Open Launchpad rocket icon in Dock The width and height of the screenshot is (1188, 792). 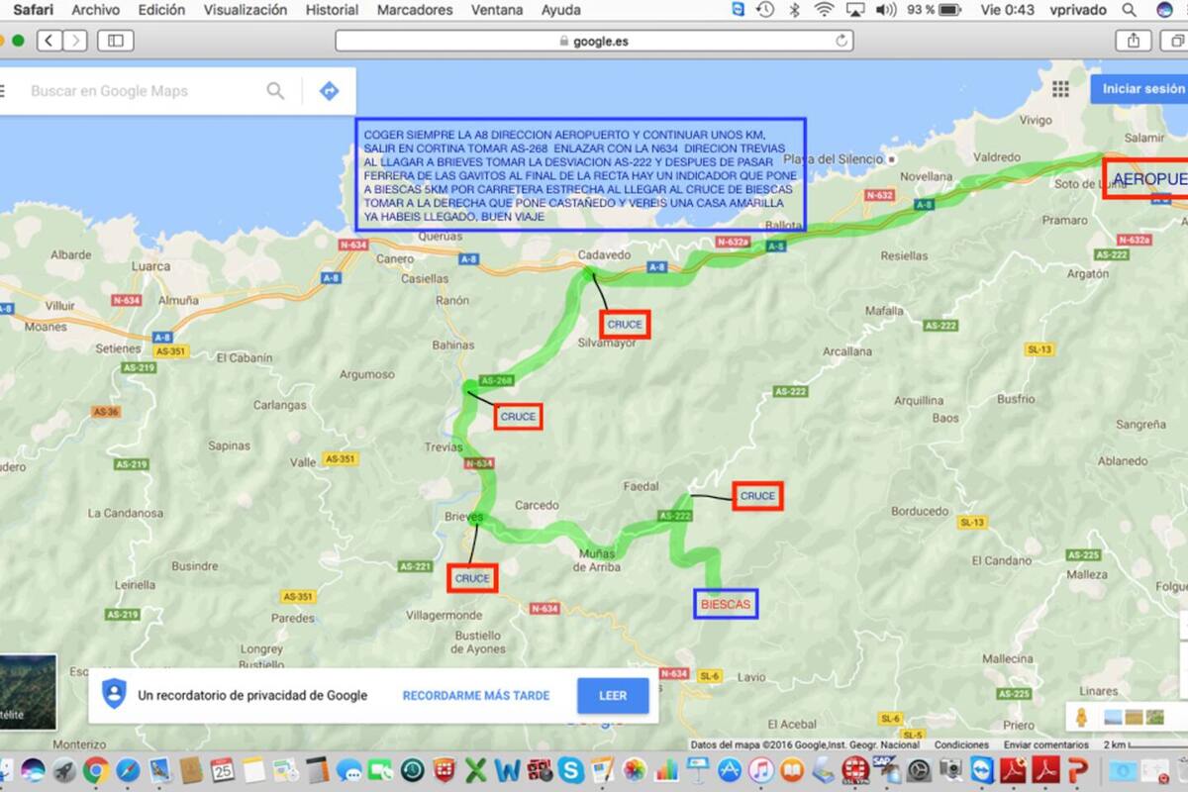pyautogui.click(x=64, y=770)
